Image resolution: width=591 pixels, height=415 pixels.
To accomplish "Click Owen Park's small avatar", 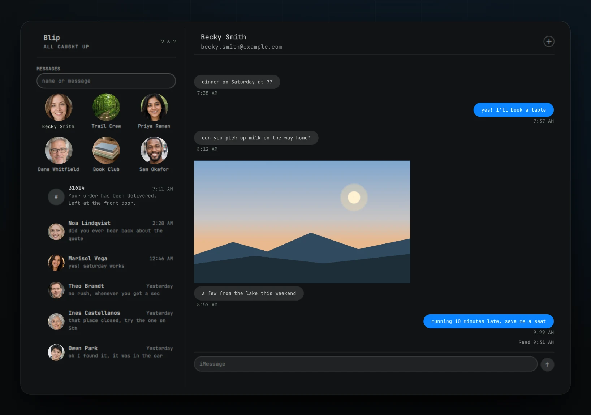I will coord(56,352).
